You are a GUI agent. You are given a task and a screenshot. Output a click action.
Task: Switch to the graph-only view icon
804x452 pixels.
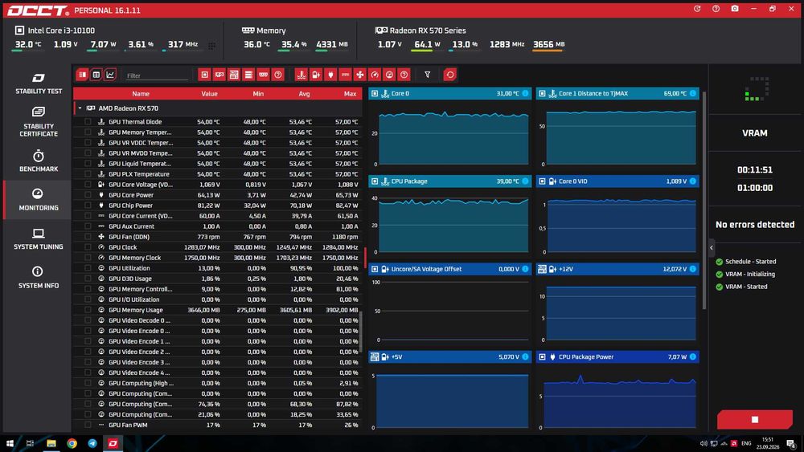[110, 75]
